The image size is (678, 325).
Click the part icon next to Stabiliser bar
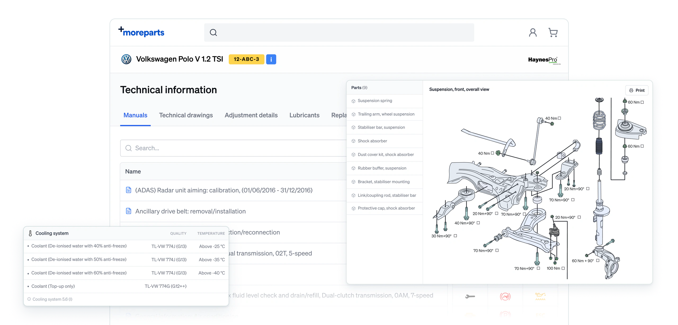(x=353, y=128)
